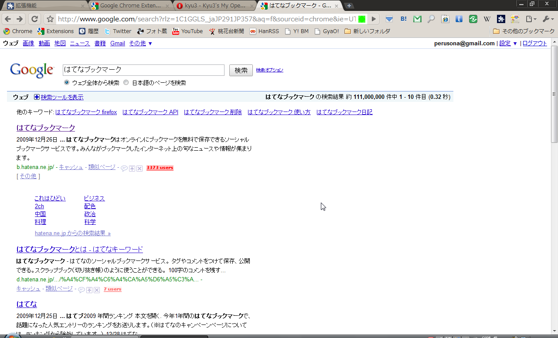Open Gmail in the Google top navigation
The image size is (558, 338).
(118, 44)
